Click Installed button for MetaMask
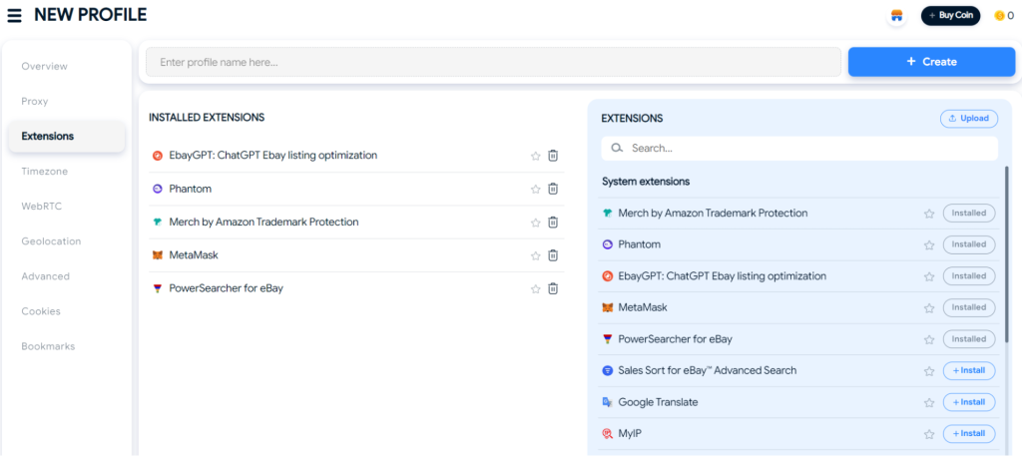Screen dimensions: 1022x456 (969, 307)
